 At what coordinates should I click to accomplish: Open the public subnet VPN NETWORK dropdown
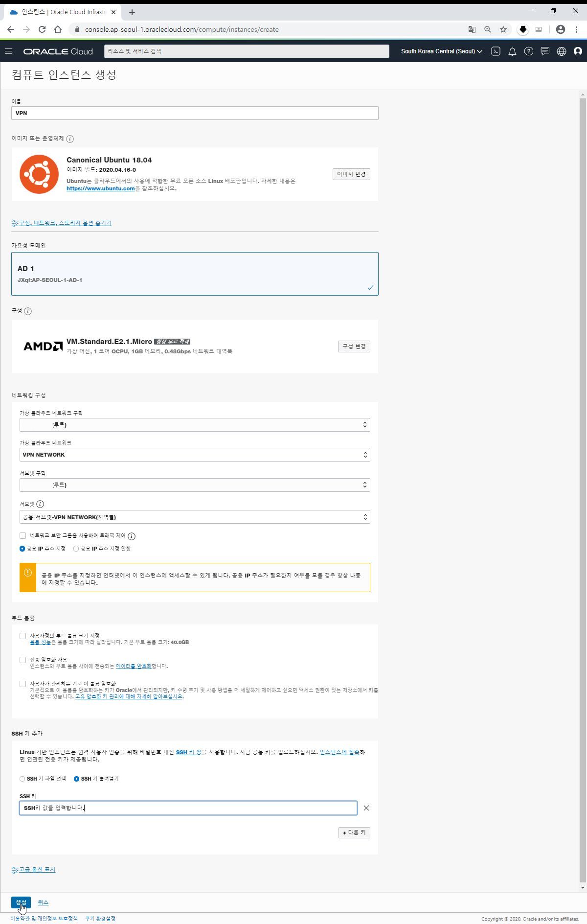[x=195, y=517]
